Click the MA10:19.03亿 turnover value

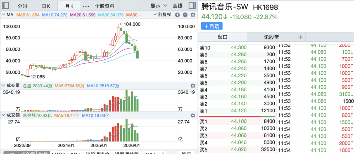pos(95,115)
